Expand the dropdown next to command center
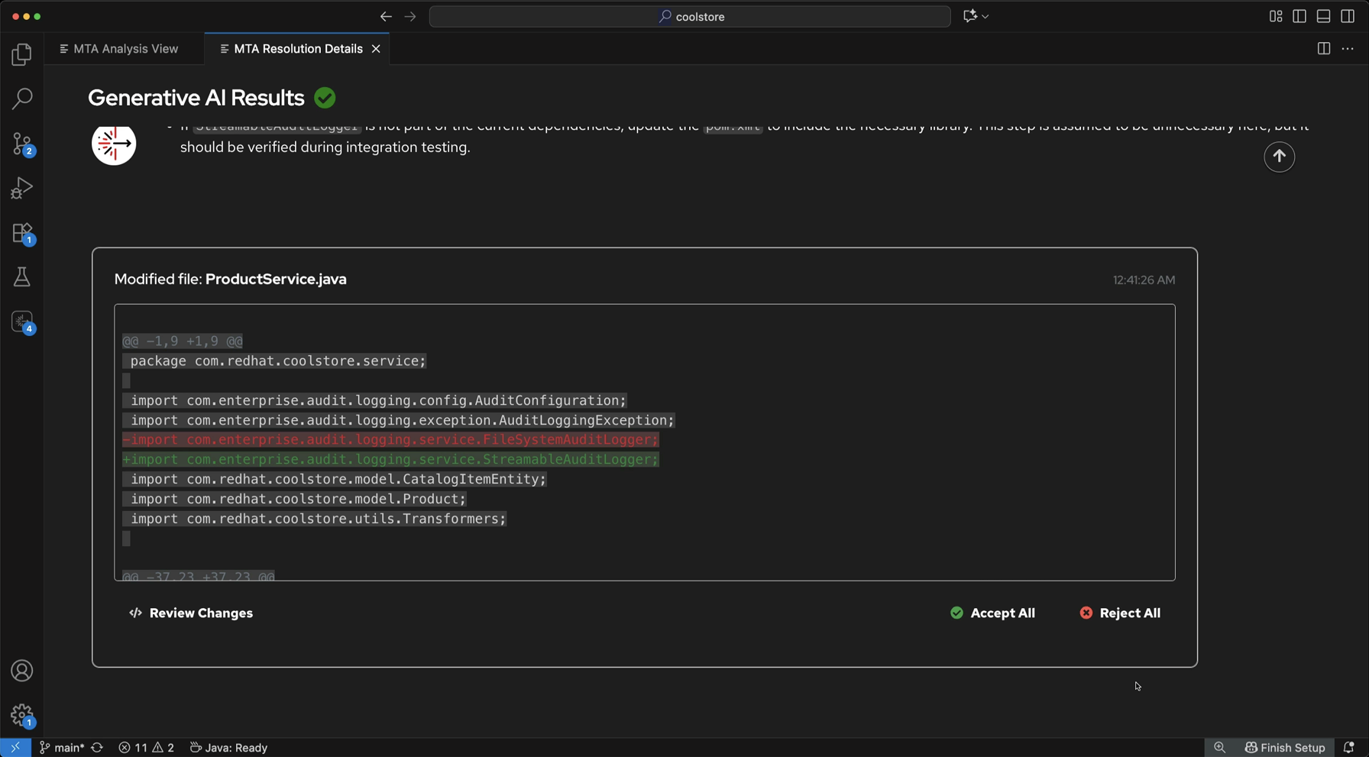Screen dimensions: 1369x757 985,16
